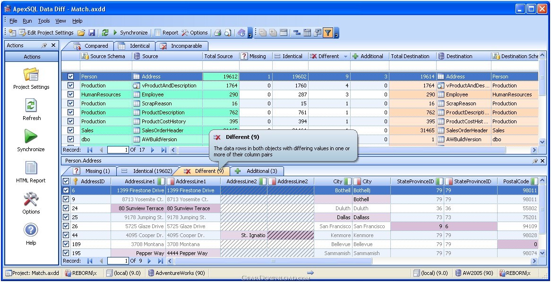This screenshot has height=282, width=551.
Task: Go to next record in lower grid
Action: click(x=149, y=261)
